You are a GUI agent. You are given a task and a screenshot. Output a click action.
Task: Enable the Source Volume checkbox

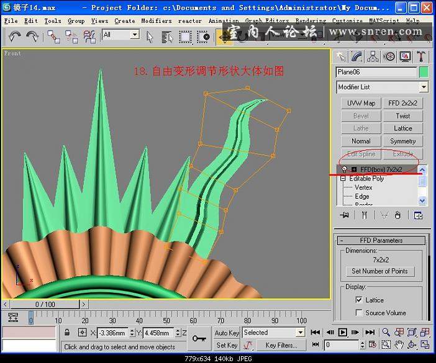pos(359,313)
